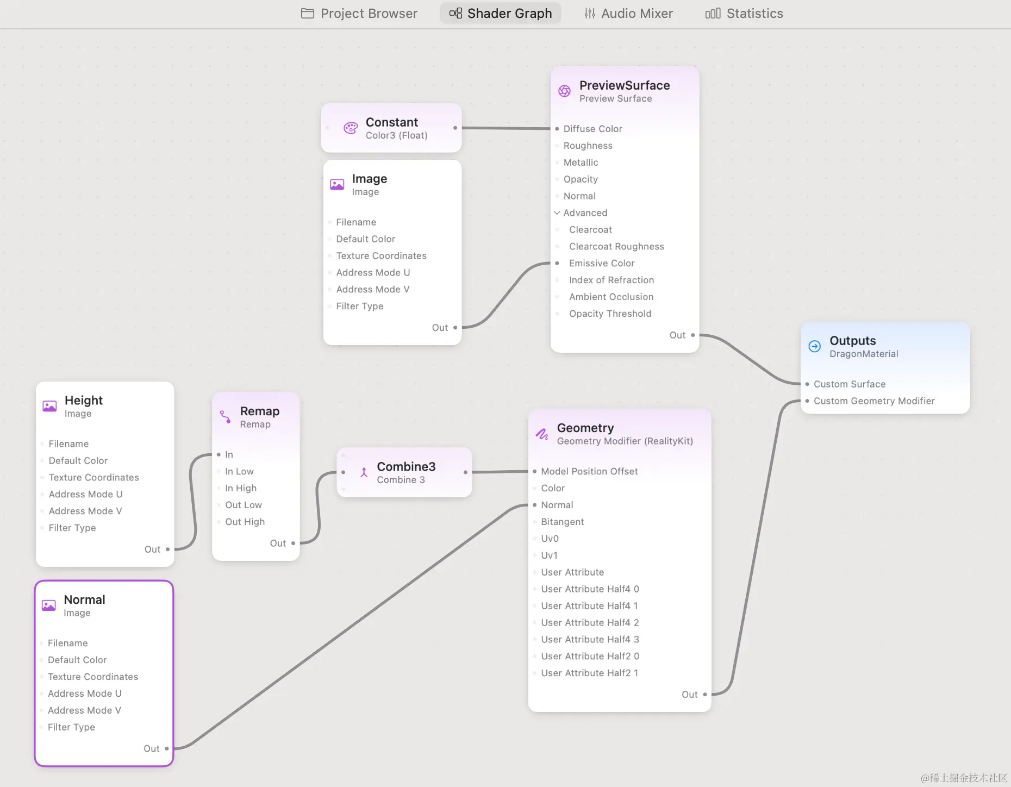1011x787 pixels.
Task: Click the Outputs node arrow icon
Action: (815, 346)
